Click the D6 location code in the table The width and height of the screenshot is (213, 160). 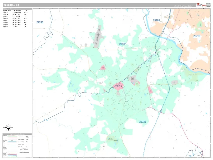(25, 27)
